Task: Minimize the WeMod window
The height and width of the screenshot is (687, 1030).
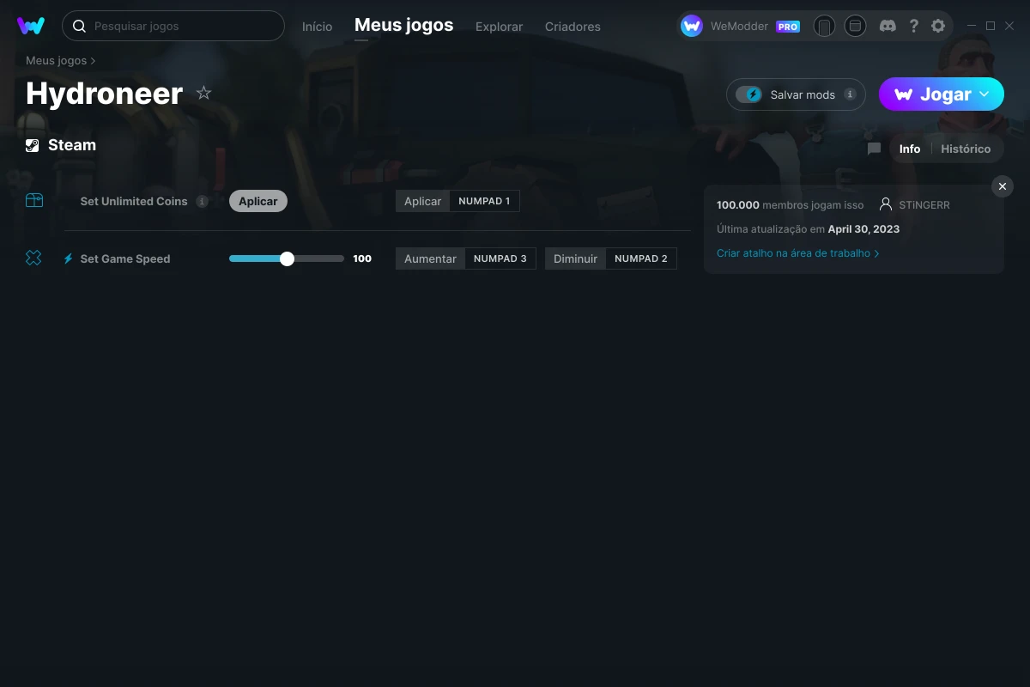Action: point(971,26)
